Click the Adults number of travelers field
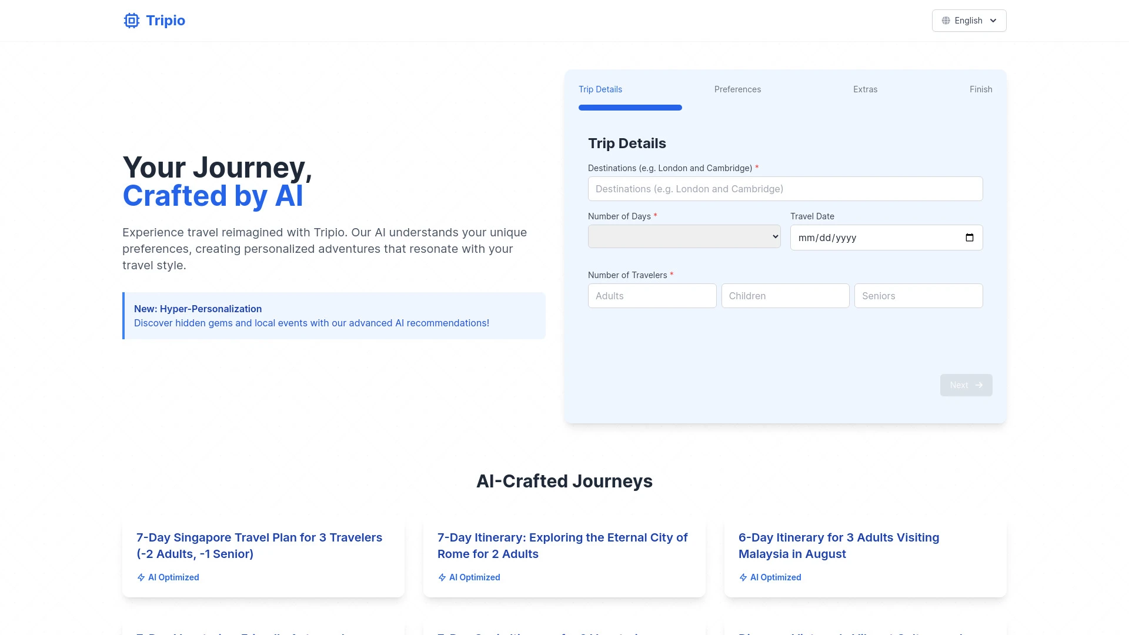The height and width of the screenshot is (635, 1129). [x=652, y=295]
